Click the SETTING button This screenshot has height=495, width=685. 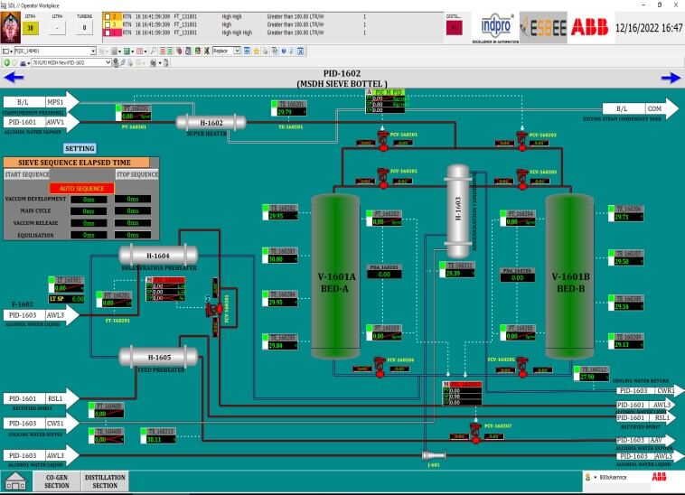(x=80, y=148)
